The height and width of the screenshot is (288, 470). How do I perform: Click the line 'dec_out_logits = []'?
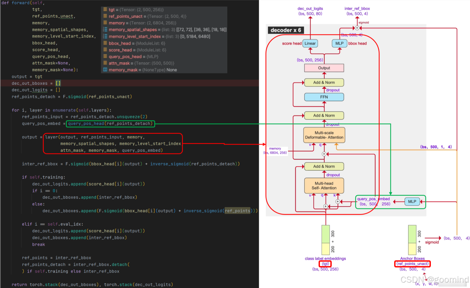click(x=36, y=90)
